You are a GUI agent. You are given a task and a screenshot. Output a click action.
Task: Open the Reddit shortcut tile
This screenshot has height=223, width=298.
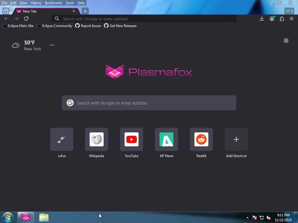(201, 139)
